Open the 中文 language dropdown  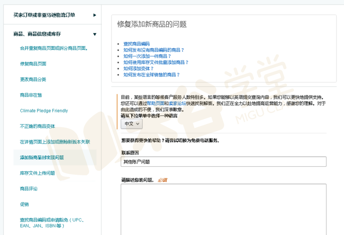pos(132,124)
